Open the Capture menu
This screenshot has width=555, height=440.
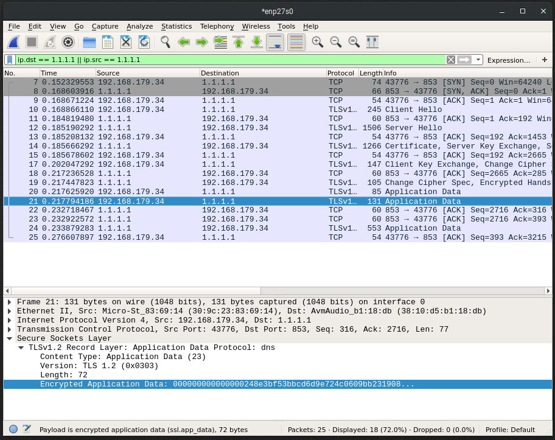coord(105,26)
